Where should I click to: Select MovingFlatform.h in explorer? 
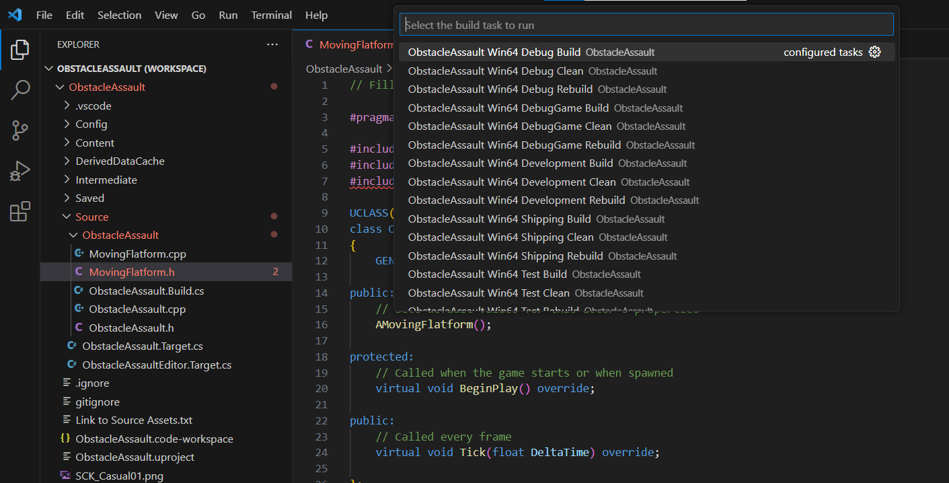tap(166, 272)
